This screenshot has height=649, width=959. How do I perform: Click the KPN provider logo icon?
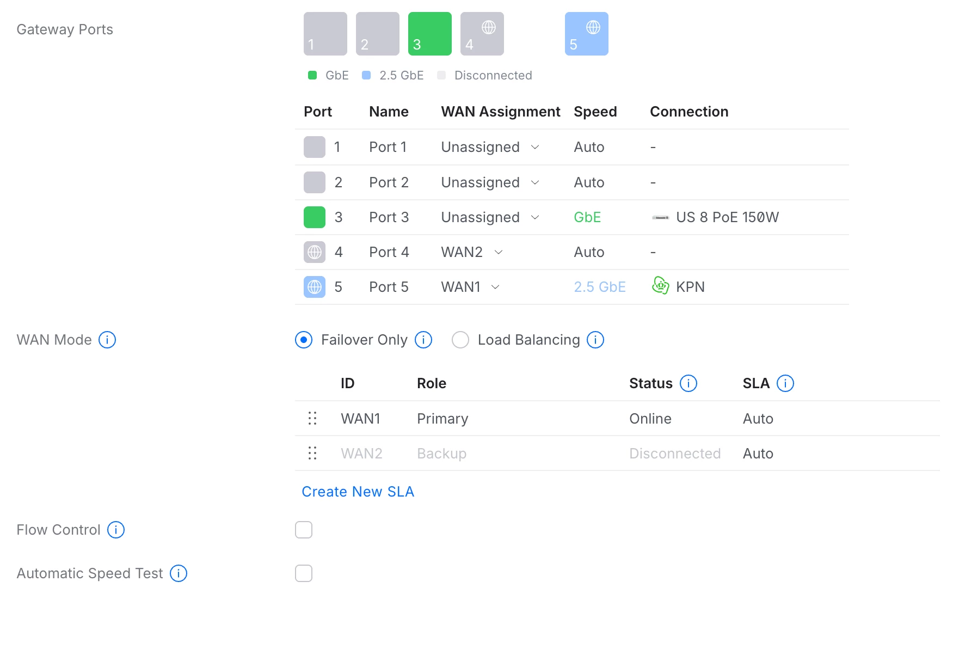660,285
